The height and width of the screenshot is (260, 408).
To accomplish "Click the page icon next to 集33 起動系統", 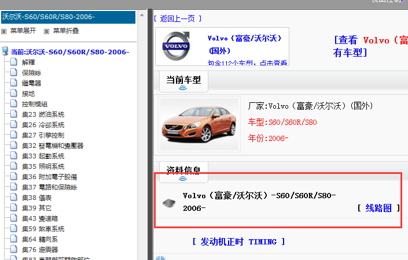I will tap(14, 155).
